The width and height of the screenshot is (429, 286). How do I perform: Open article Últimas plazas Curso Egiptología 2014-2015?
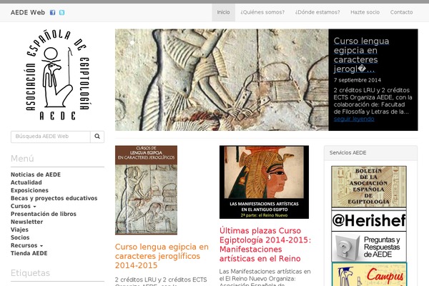click(x=265, y=245)
